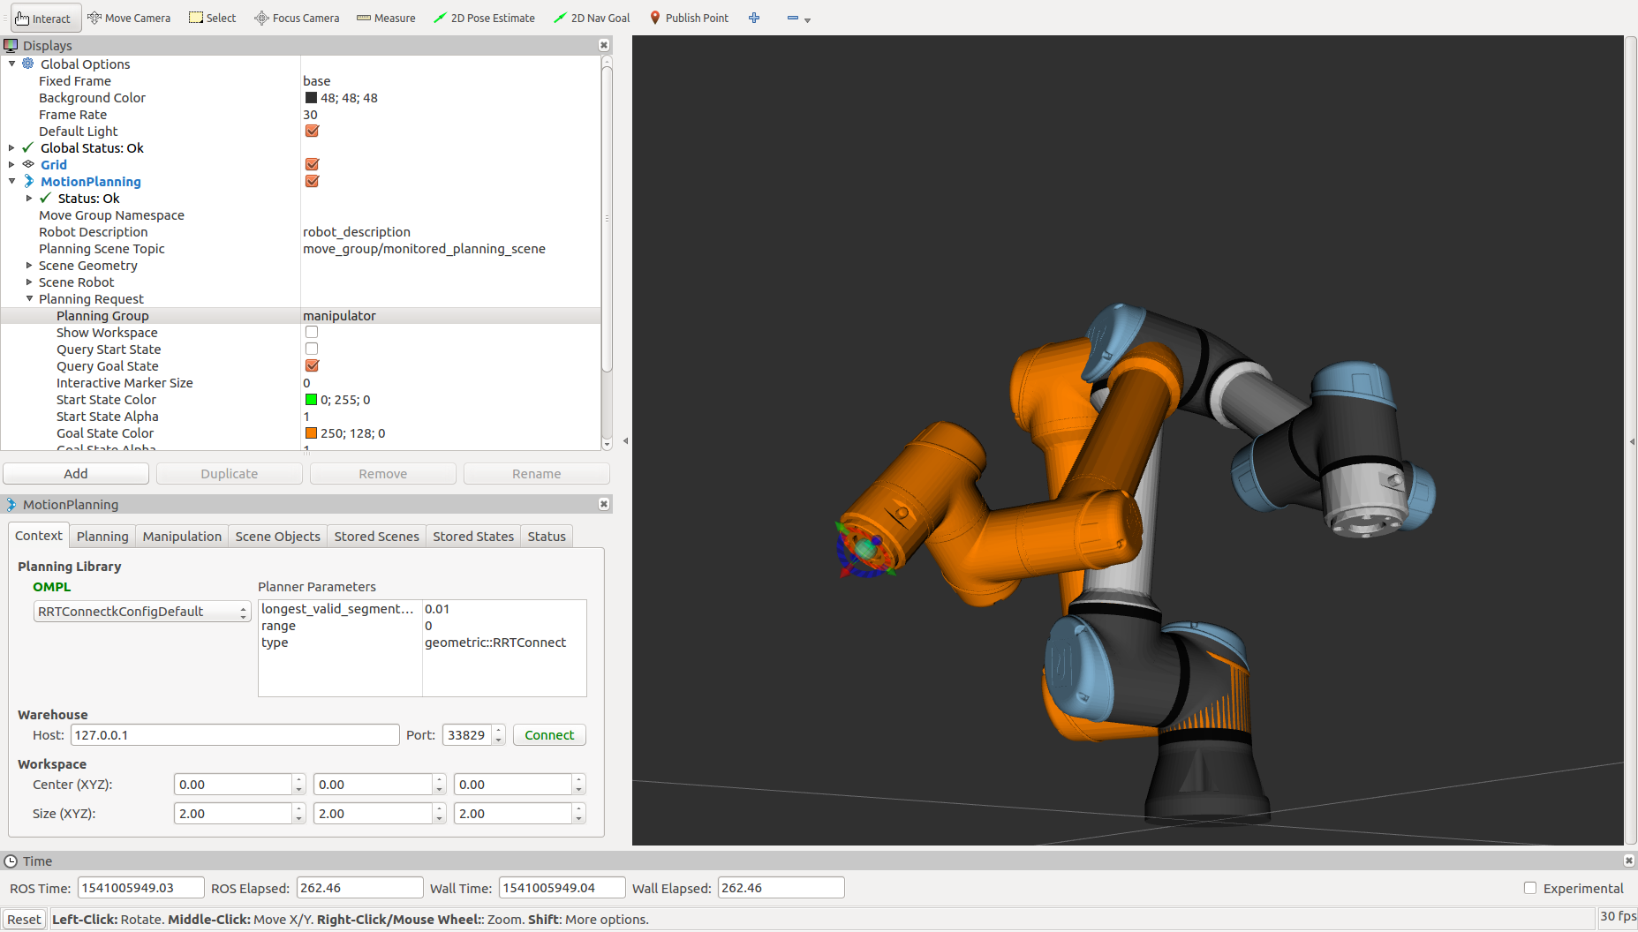Select the 2D Nav Goal tool

click(592, 18)
